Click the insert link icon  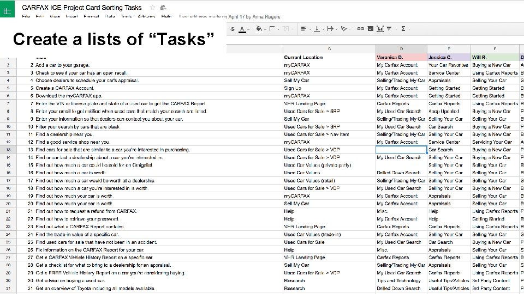[360, 29]
